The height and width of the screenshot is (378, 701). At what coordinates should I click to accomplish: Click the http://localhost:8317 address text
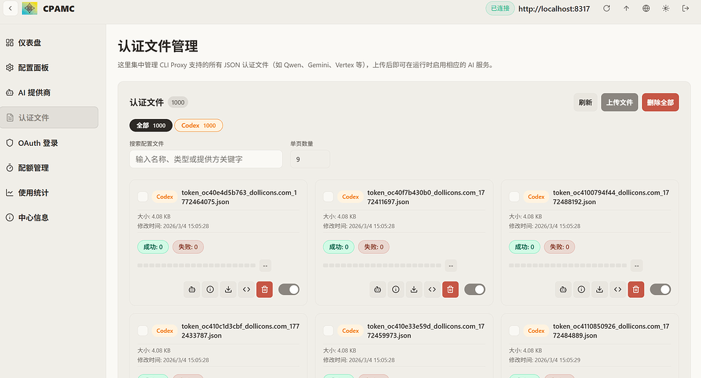click(x=554, y=8)
